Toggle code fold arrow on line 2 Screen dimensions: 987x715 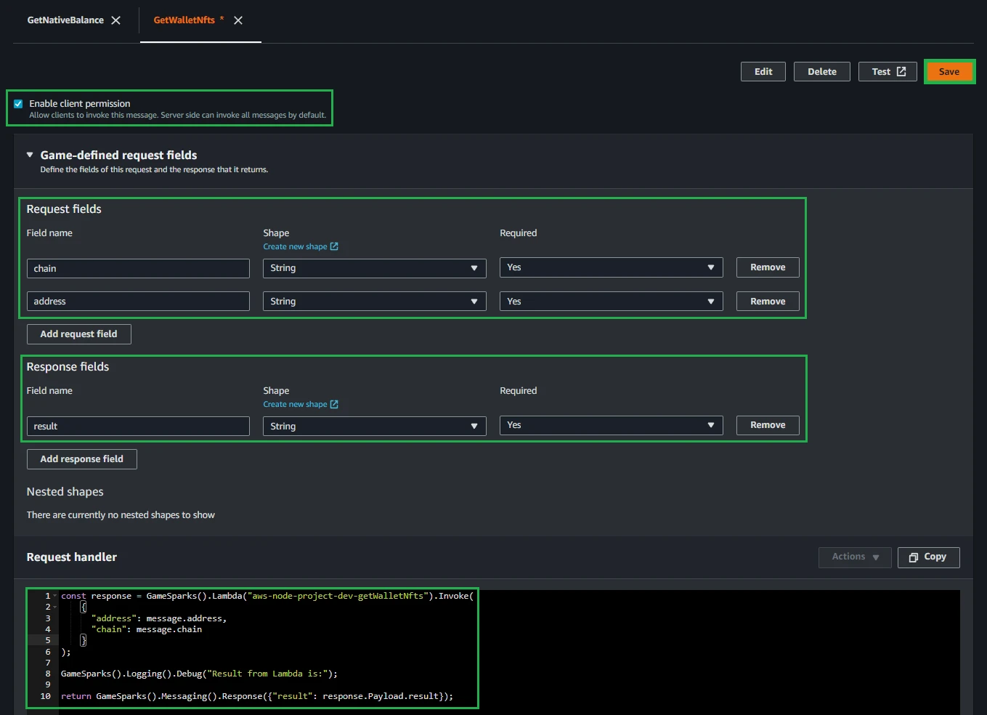point(54,607)
